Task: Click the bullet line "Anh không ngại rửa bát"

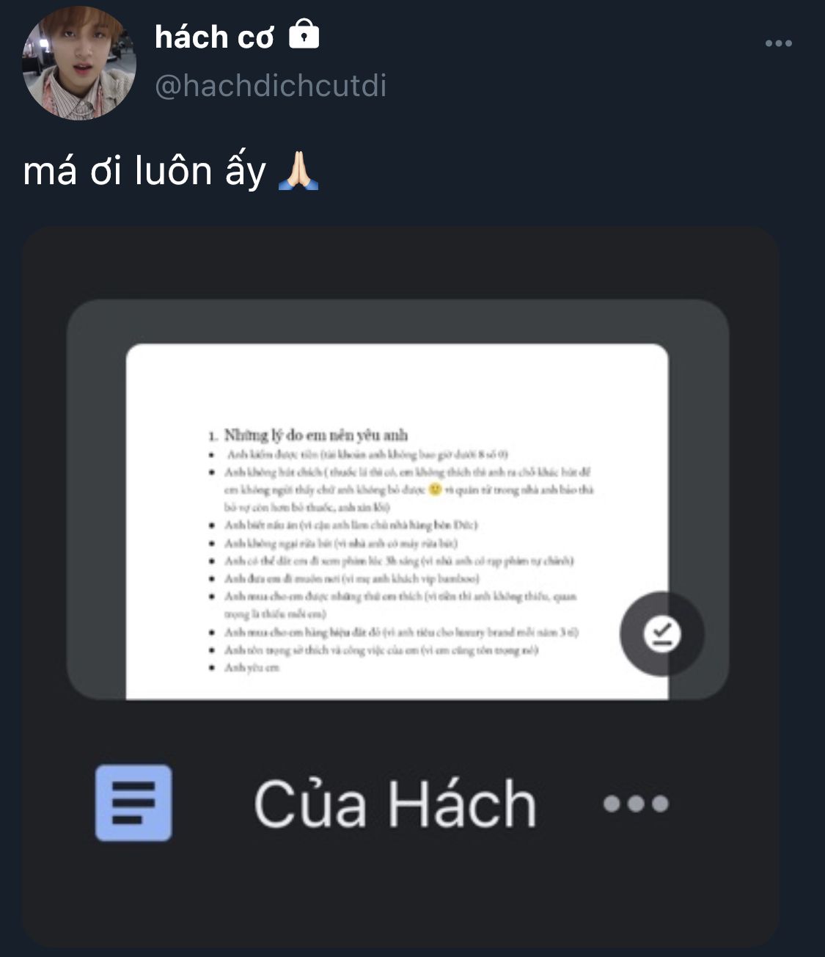Action: [x=341, y=544]
